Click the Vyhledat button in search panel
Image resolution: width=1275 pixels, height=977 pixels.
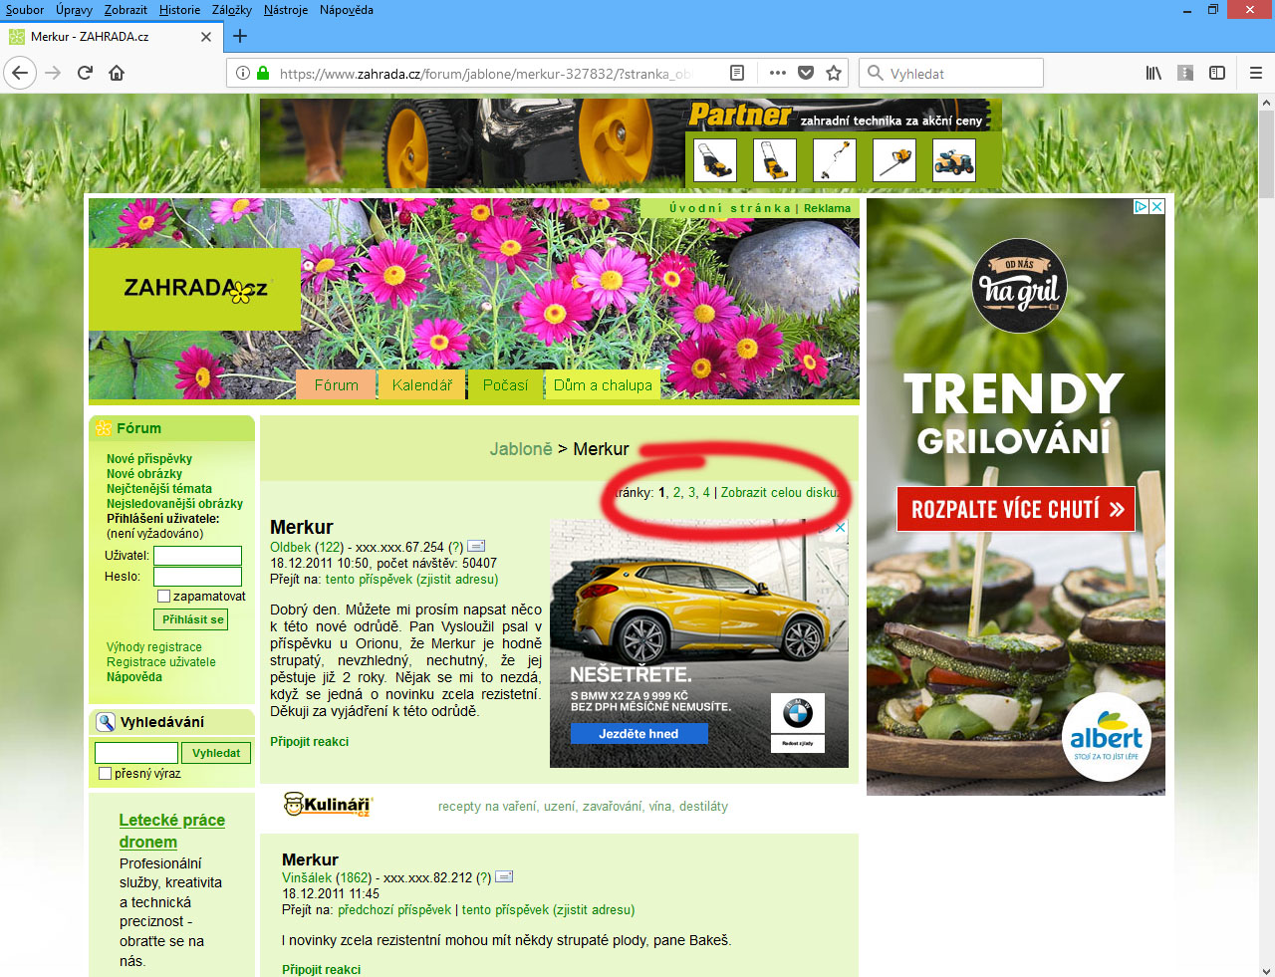tap(216, 753)
